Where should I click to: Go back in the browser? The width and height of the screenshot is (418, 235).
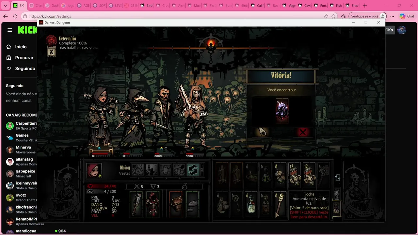[x=6, y=16]
